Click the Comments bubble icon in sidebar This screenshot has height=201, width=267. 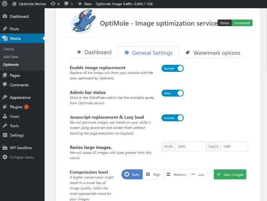point(5,85)
